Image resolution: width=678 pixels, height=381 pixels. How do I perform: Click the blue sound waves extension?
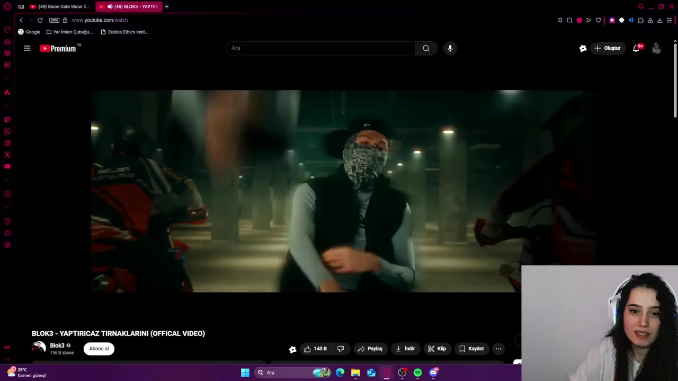(x=631, y=20)
